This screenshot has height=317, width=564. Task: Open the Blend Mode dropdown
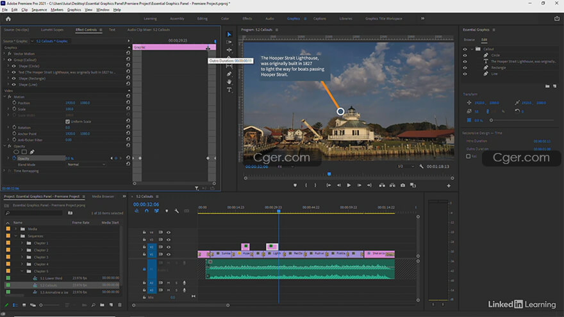pos(87,164)
